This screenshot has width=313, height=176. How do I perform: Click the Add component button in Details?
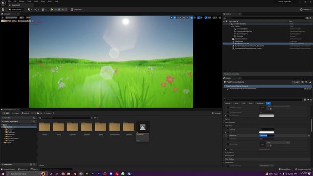296,82
